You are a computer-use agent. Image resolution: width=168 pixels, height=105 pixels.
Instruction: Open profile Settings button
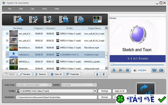[x=105, y=91]
